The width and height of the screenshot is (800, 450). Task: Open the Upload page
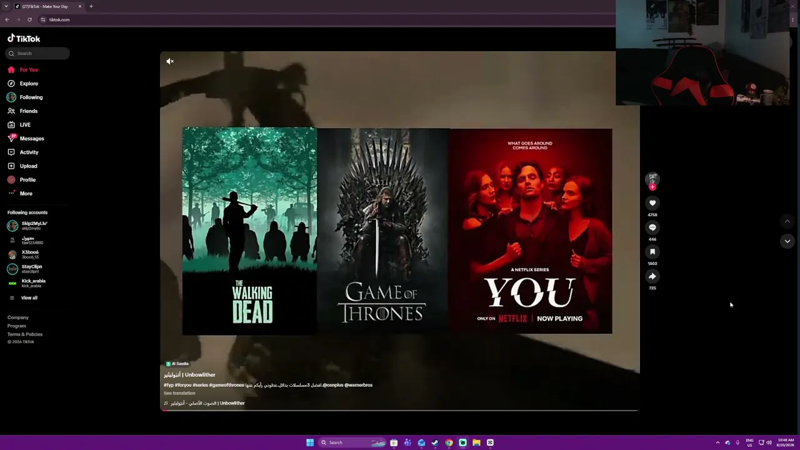[x=22, y=166]
